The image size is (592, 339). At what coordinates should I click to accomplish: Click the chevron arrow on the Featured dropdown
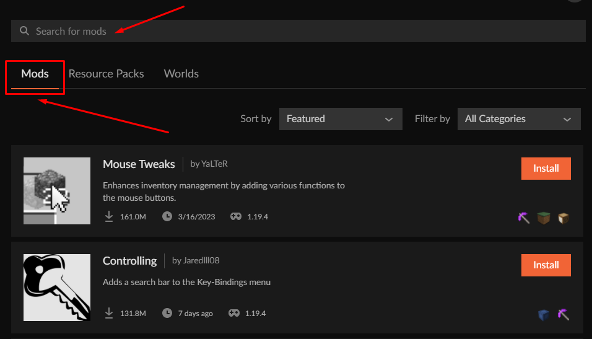[x=389, y=119]
